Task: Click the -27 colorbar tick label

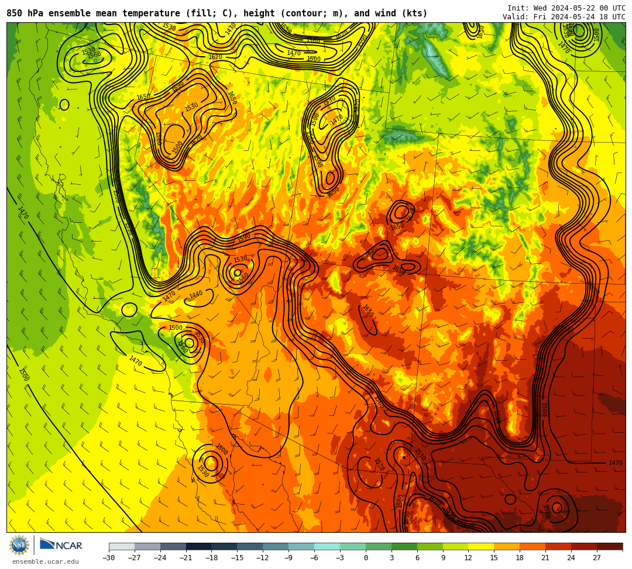Action: (135, 558)
